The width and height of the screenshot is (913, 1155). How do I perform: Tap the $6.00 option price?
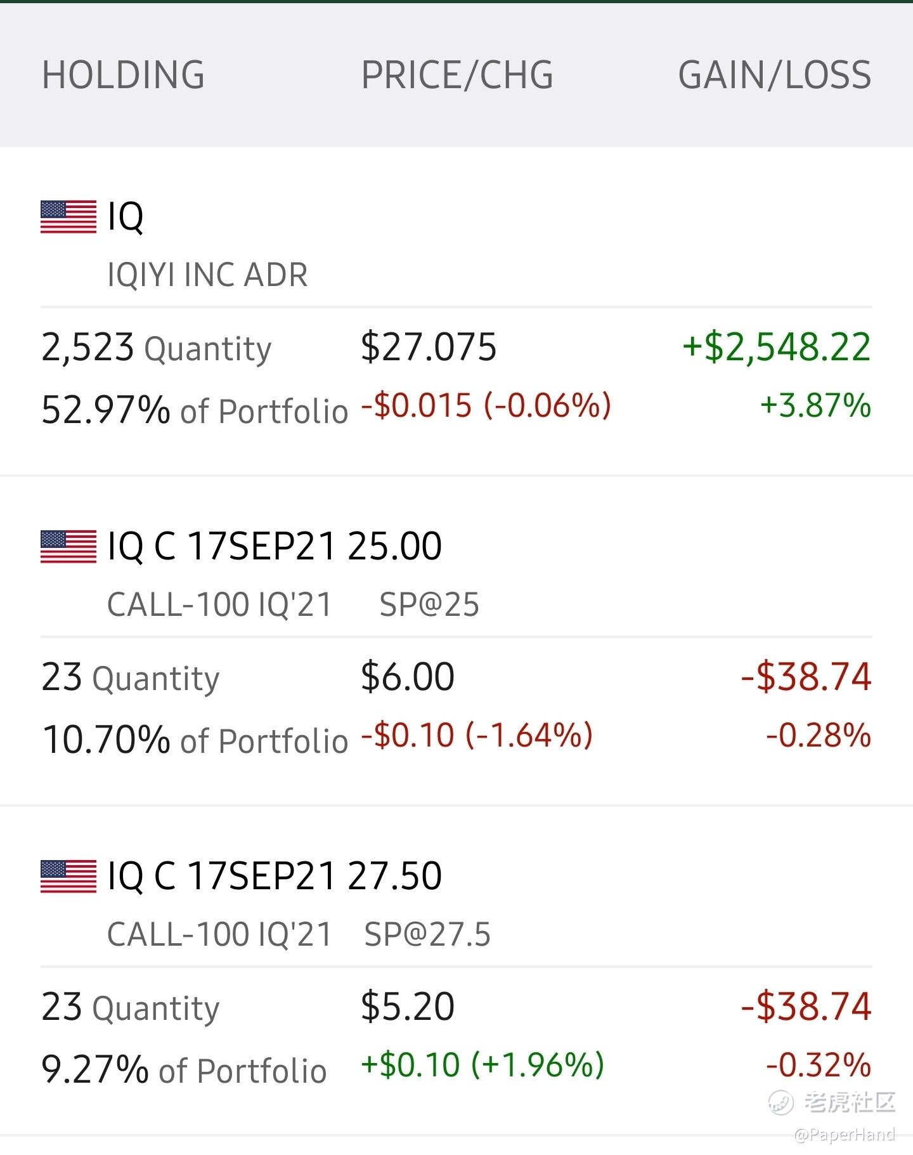pos(408,676)
